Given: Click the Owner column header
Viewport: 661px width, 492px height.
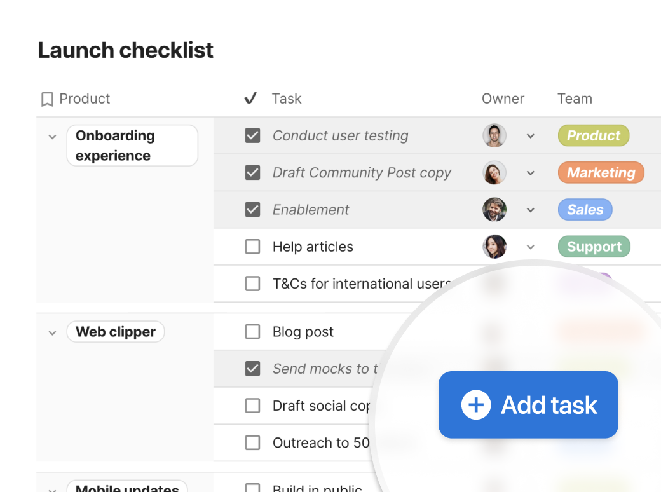Looking at the screenshot, I should [x=503, y=99].
